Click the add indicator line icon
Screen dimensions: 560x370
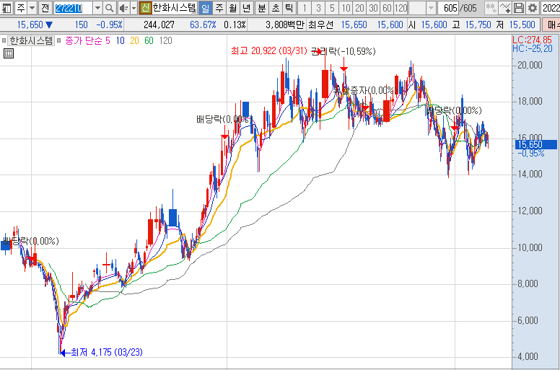tap(505, 7)
